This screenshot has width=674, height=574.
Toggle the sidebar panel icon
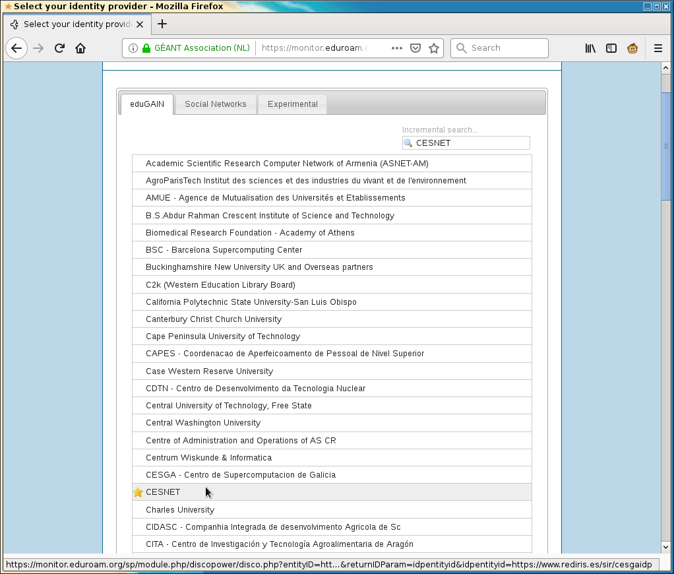click(611, 48)
